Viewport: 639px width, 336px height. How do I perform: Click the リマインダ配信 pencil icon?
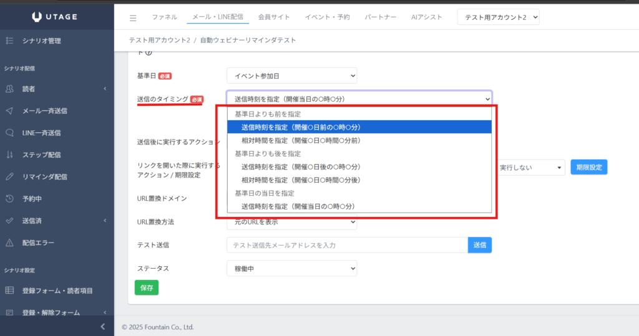[x=9, y=177]
